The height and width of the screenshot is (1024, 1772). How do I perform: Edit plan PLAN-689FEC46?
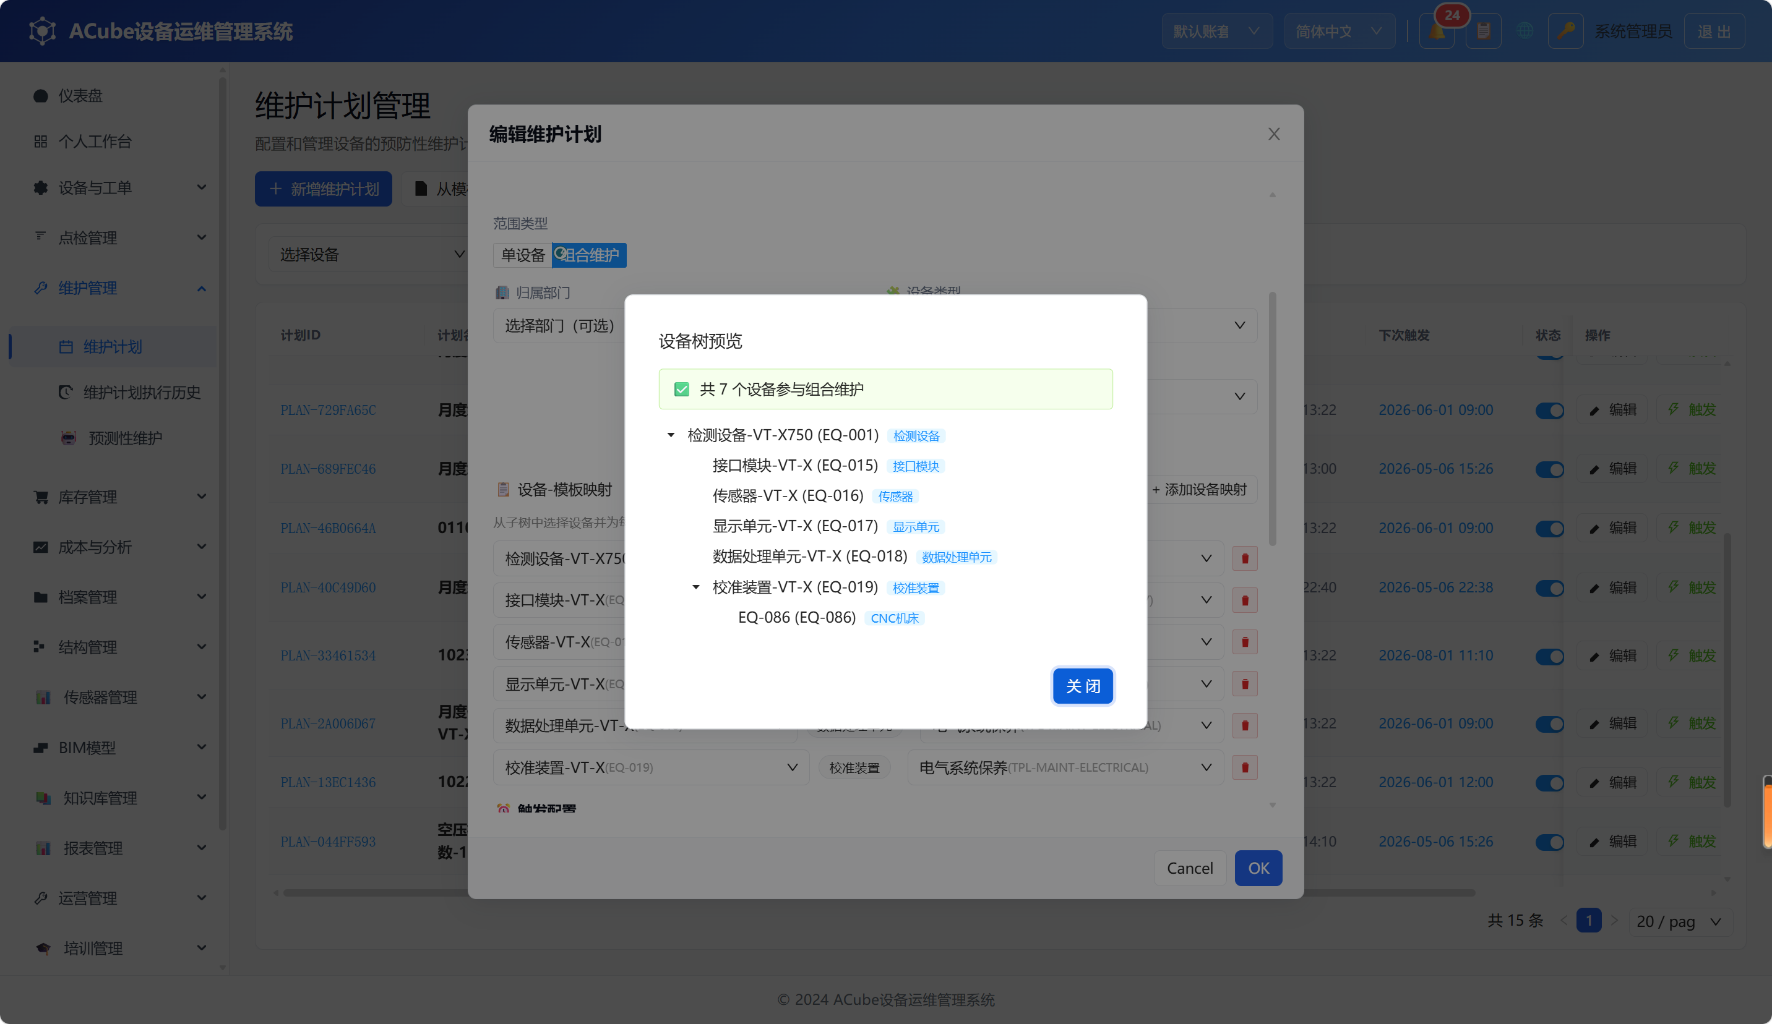1613,469
